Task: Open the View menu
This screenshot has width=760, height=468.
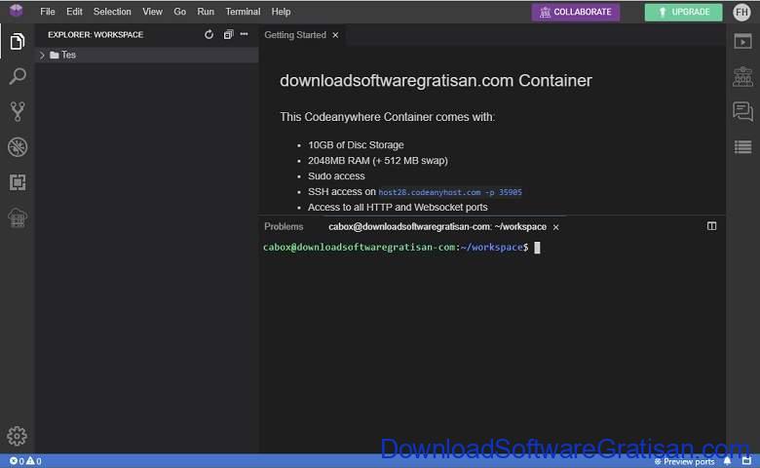Action: (x=152, y=12)
